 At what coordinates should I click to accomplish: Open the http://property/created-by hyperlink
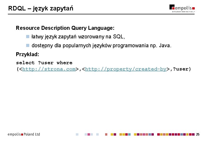click(126, 69)
